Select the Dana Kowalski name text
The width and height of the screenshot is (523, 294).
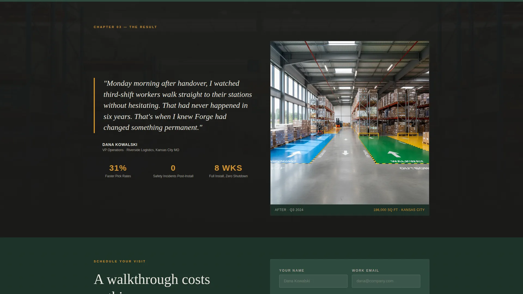click(x=120, y=145)
